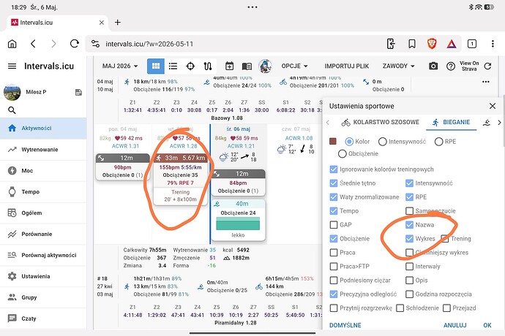Screen dimensions: 505x336
Task: Open the send-to-device icon in the address bar
Action: tap(391, 44)
